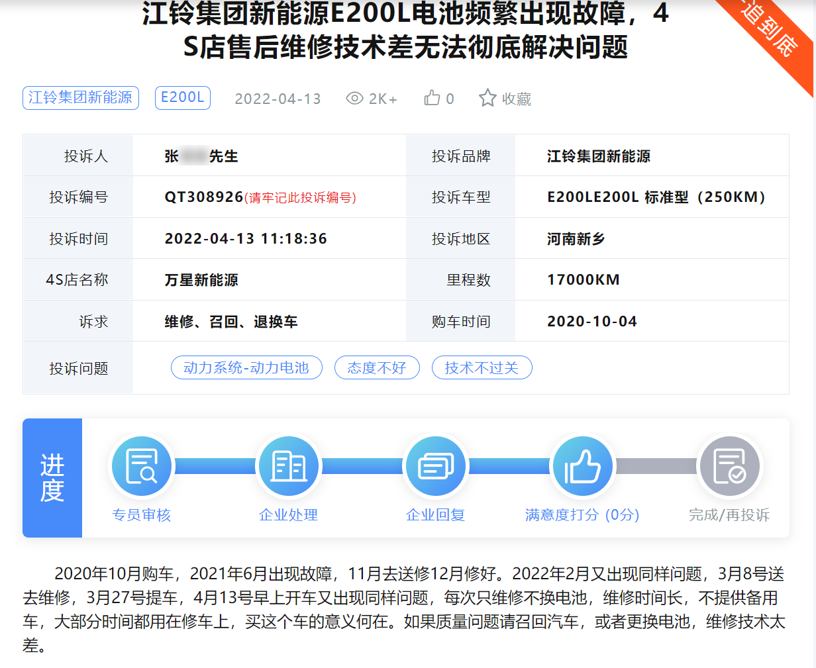Click the 企业处理 document icon
This screenshot has width=816, height=668.
click(289, 467)
